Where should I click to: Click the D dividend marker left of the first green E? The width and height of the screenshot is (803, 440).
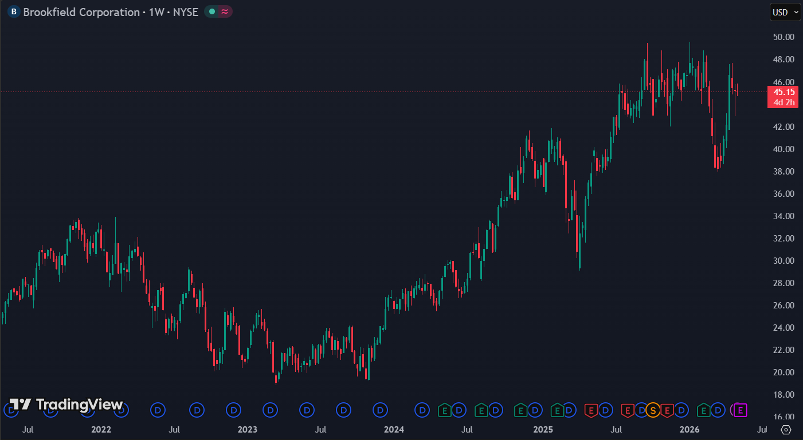pos(422,410)
